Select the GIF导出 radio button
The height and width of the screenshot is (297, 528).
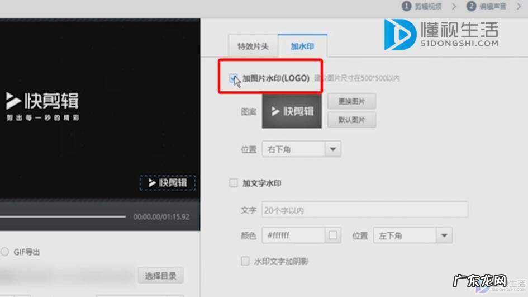coord(4,252)
